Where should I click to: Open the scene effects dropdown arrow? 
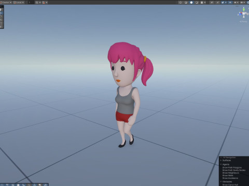point(226,3)
